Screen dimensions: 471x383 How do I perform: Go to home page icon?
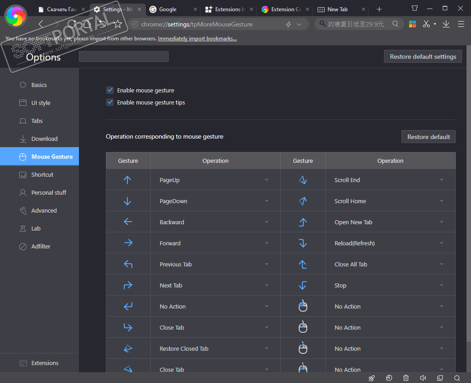click(87, 24)
